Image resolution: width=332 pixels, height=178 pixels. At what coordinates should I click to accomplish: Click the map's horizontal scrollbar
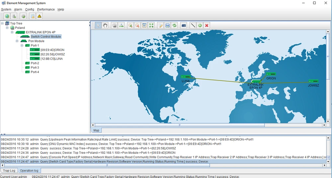179,125
